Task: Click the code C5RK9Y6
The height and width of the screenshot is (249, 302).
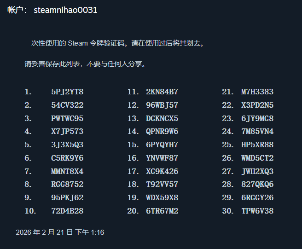Action: tap(67, 158)
